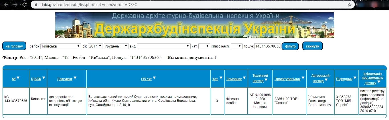Image resolution: width=389 pixels, height=120 pixels.
Task: Sort by Підрядник column header
Action: point(344,79)
